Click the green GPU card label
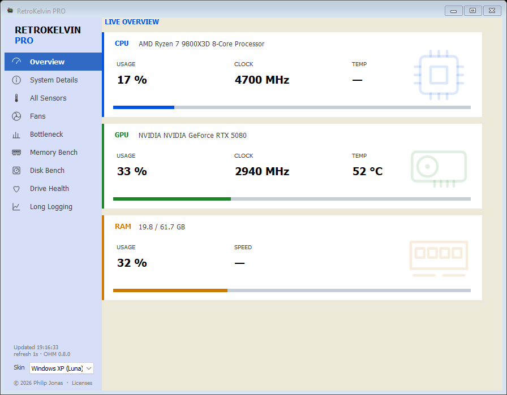 (x=122, y=135)
